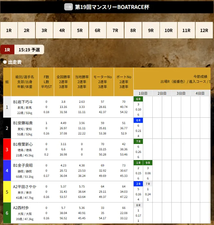Open racer 平田さやか profile
This screenshot has height=225, width=214.
[x=25, y=186]
